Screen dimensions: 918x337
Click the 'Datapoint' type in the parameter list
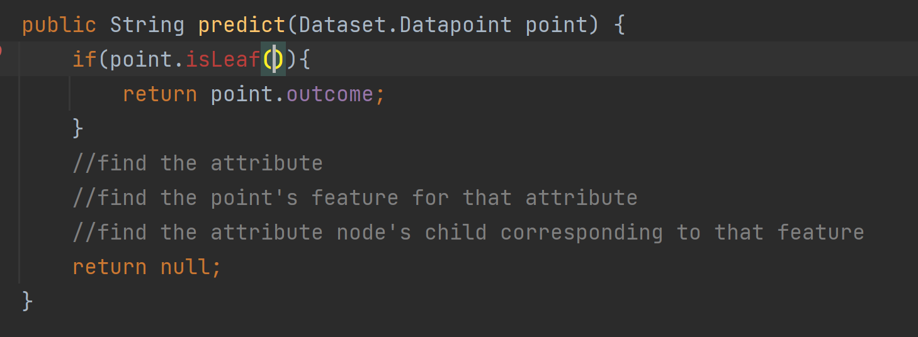(x=456, y=25)
